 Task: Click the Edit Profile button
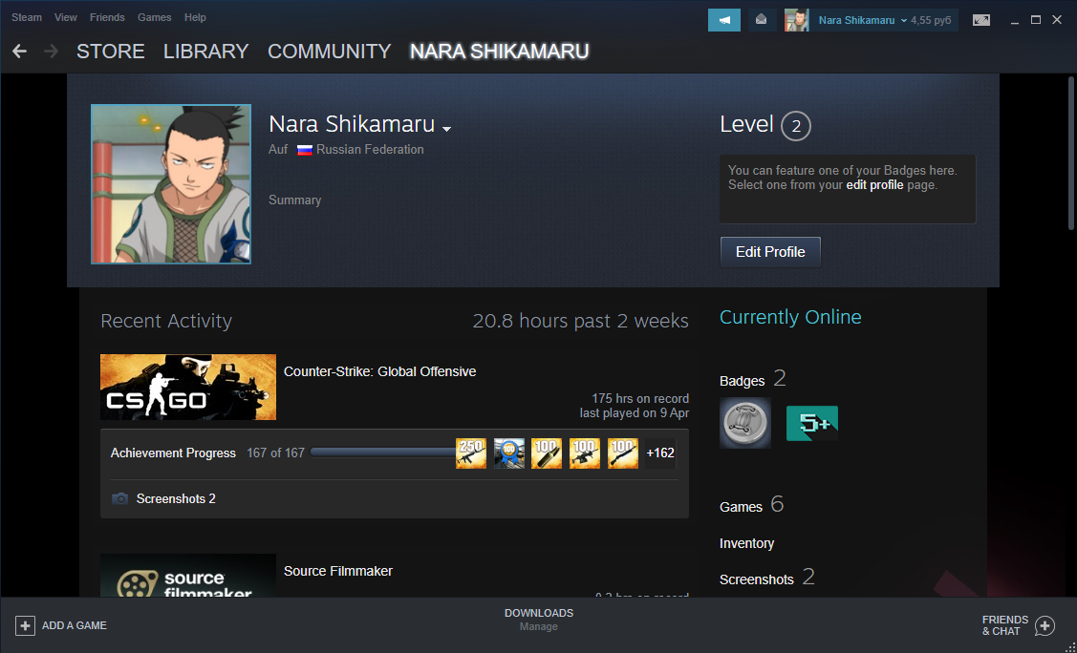770,252
